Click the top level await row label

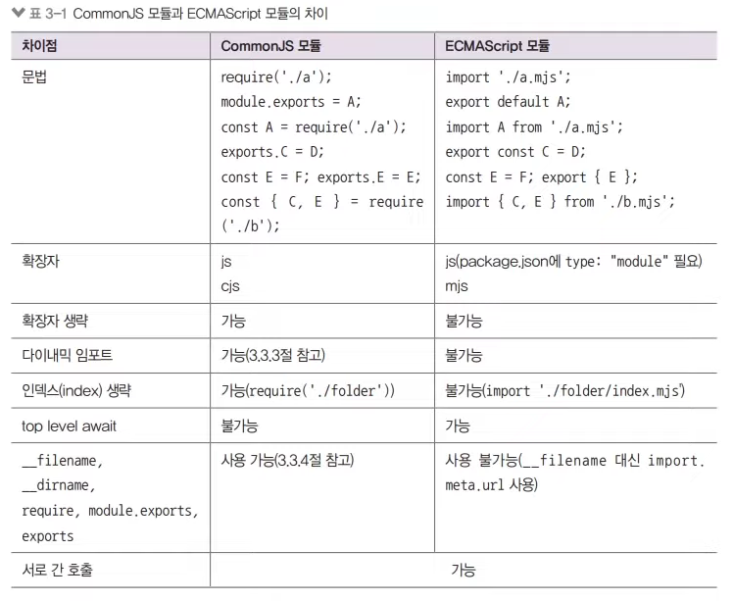pyautogui.click(x=70, y=426)
